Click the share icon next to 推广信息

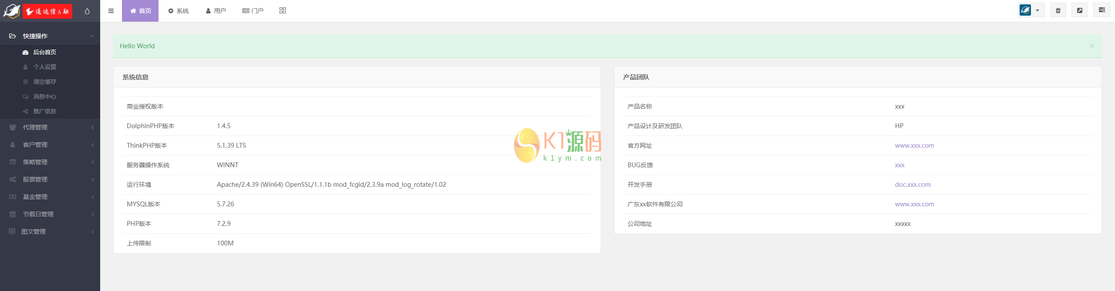(25, 111)
